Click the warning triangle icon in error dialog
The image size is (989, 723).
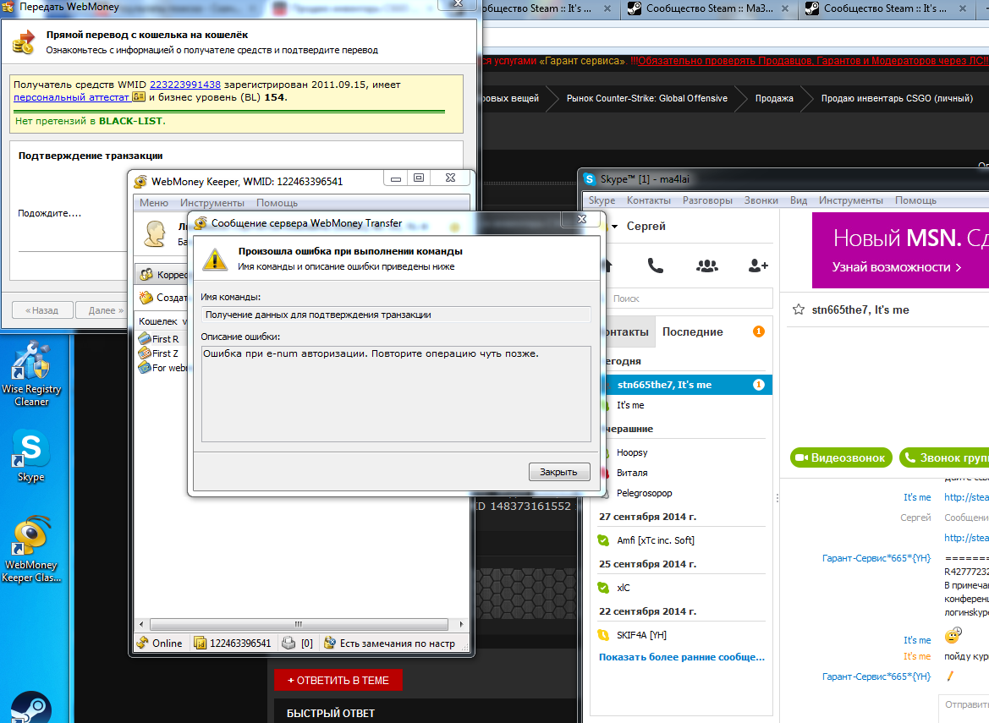click(214, 259)
